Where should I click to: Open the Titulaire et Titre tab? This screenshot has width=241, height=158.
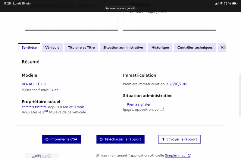(81, 48)
